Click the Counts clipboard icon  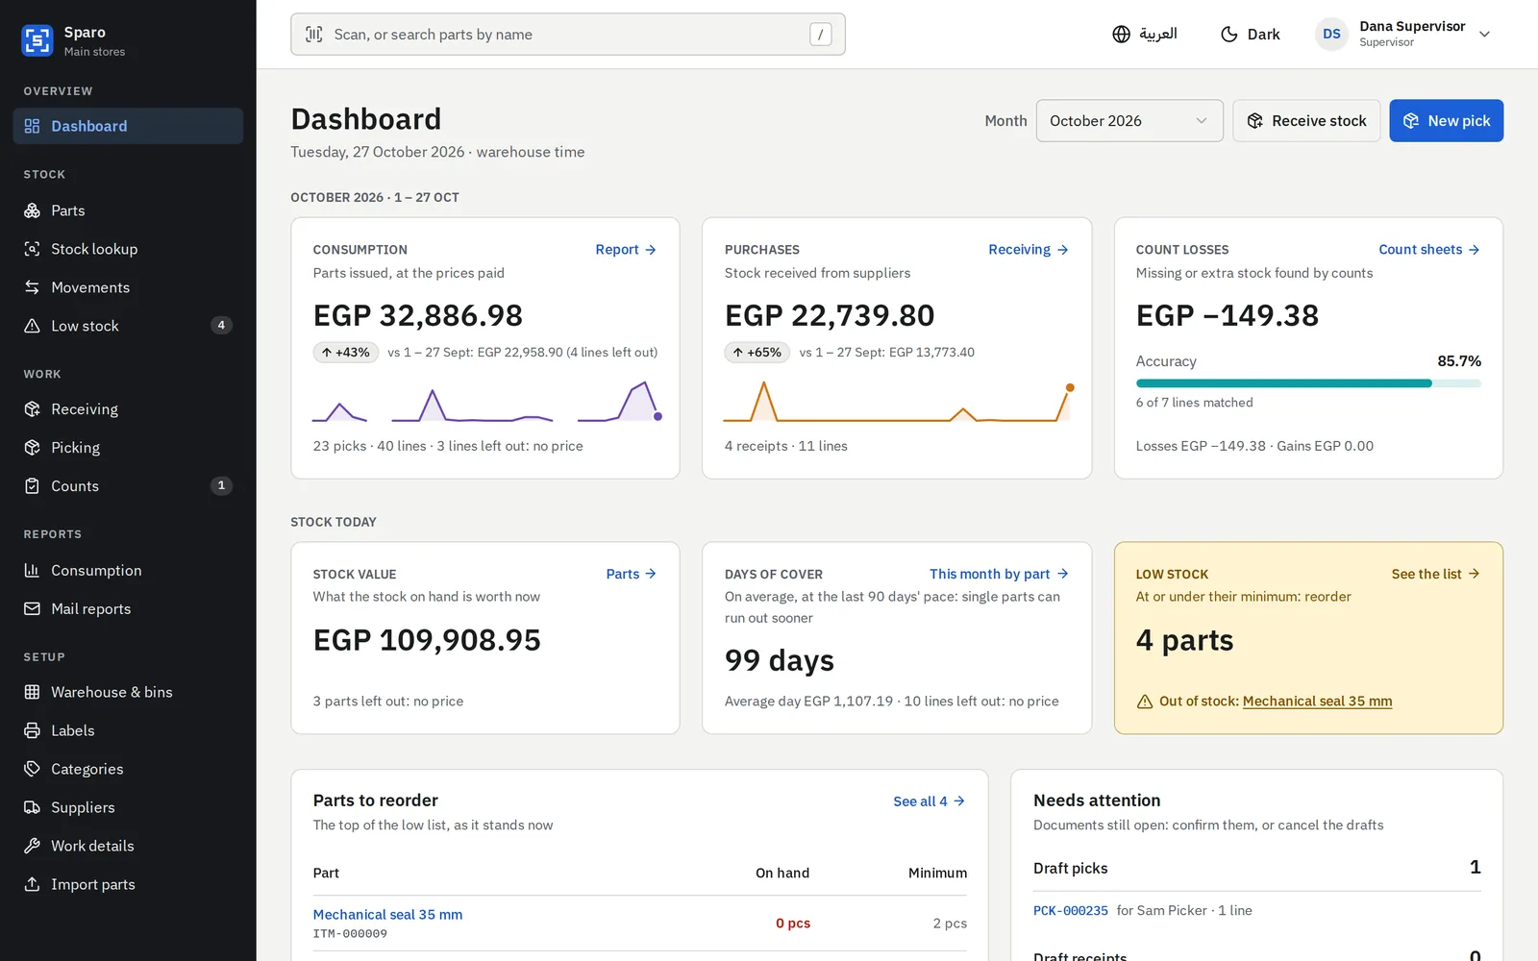tap(32, 486)
